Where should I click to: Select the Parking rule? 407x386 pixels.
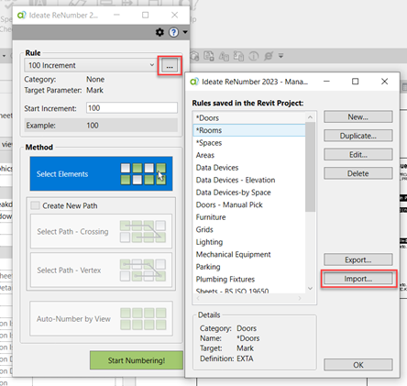pyautogui.click(x=249, y=267)
